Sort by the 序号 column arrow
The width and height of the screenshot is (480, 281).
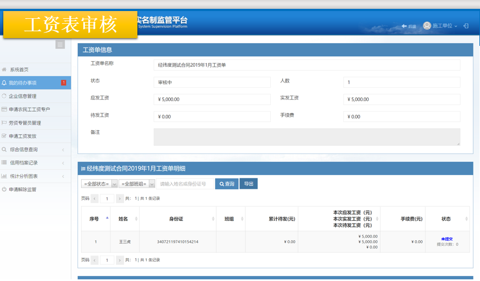(107, 219)
